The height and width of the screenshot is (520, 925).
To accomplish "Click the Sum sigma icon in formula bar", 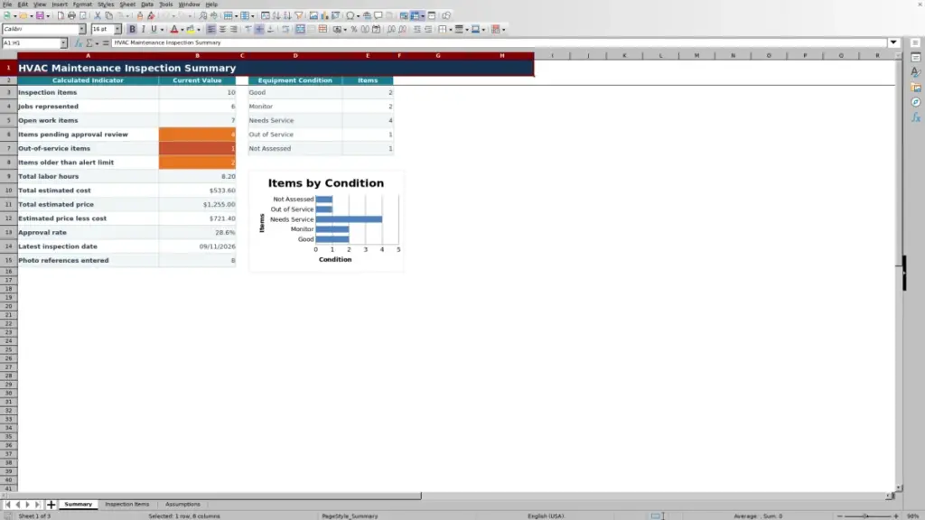I will [x=89, y=43].
